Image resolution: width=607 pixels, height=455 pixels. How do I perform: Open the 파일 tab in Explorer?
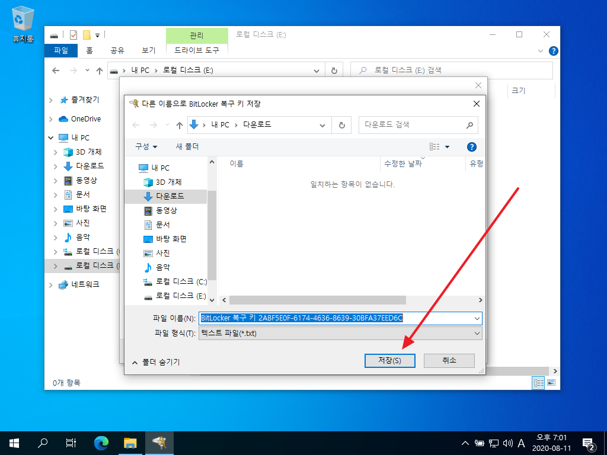pos(61,50)
